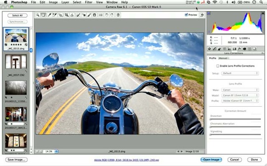Select the Spot Removal tool
This screenshot has width=267, height=166.
78,15
